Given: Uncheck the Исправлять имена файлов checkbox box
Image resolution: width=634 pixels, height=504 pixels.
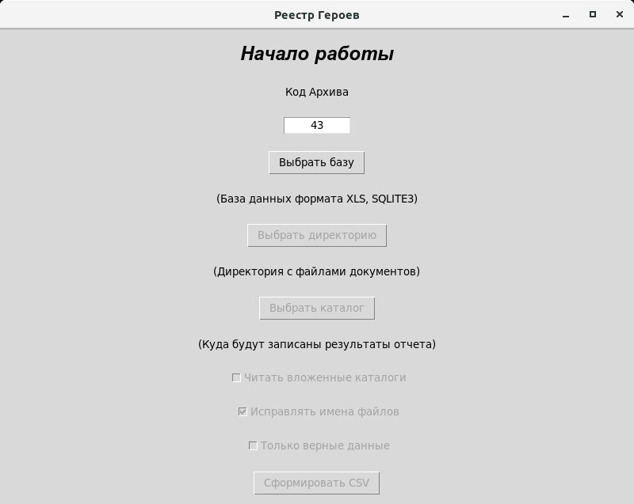Looking at the screenshot, I should (243, 411).
